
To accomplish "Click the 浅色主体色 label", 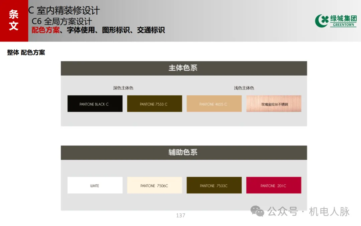I will [244, 88].
